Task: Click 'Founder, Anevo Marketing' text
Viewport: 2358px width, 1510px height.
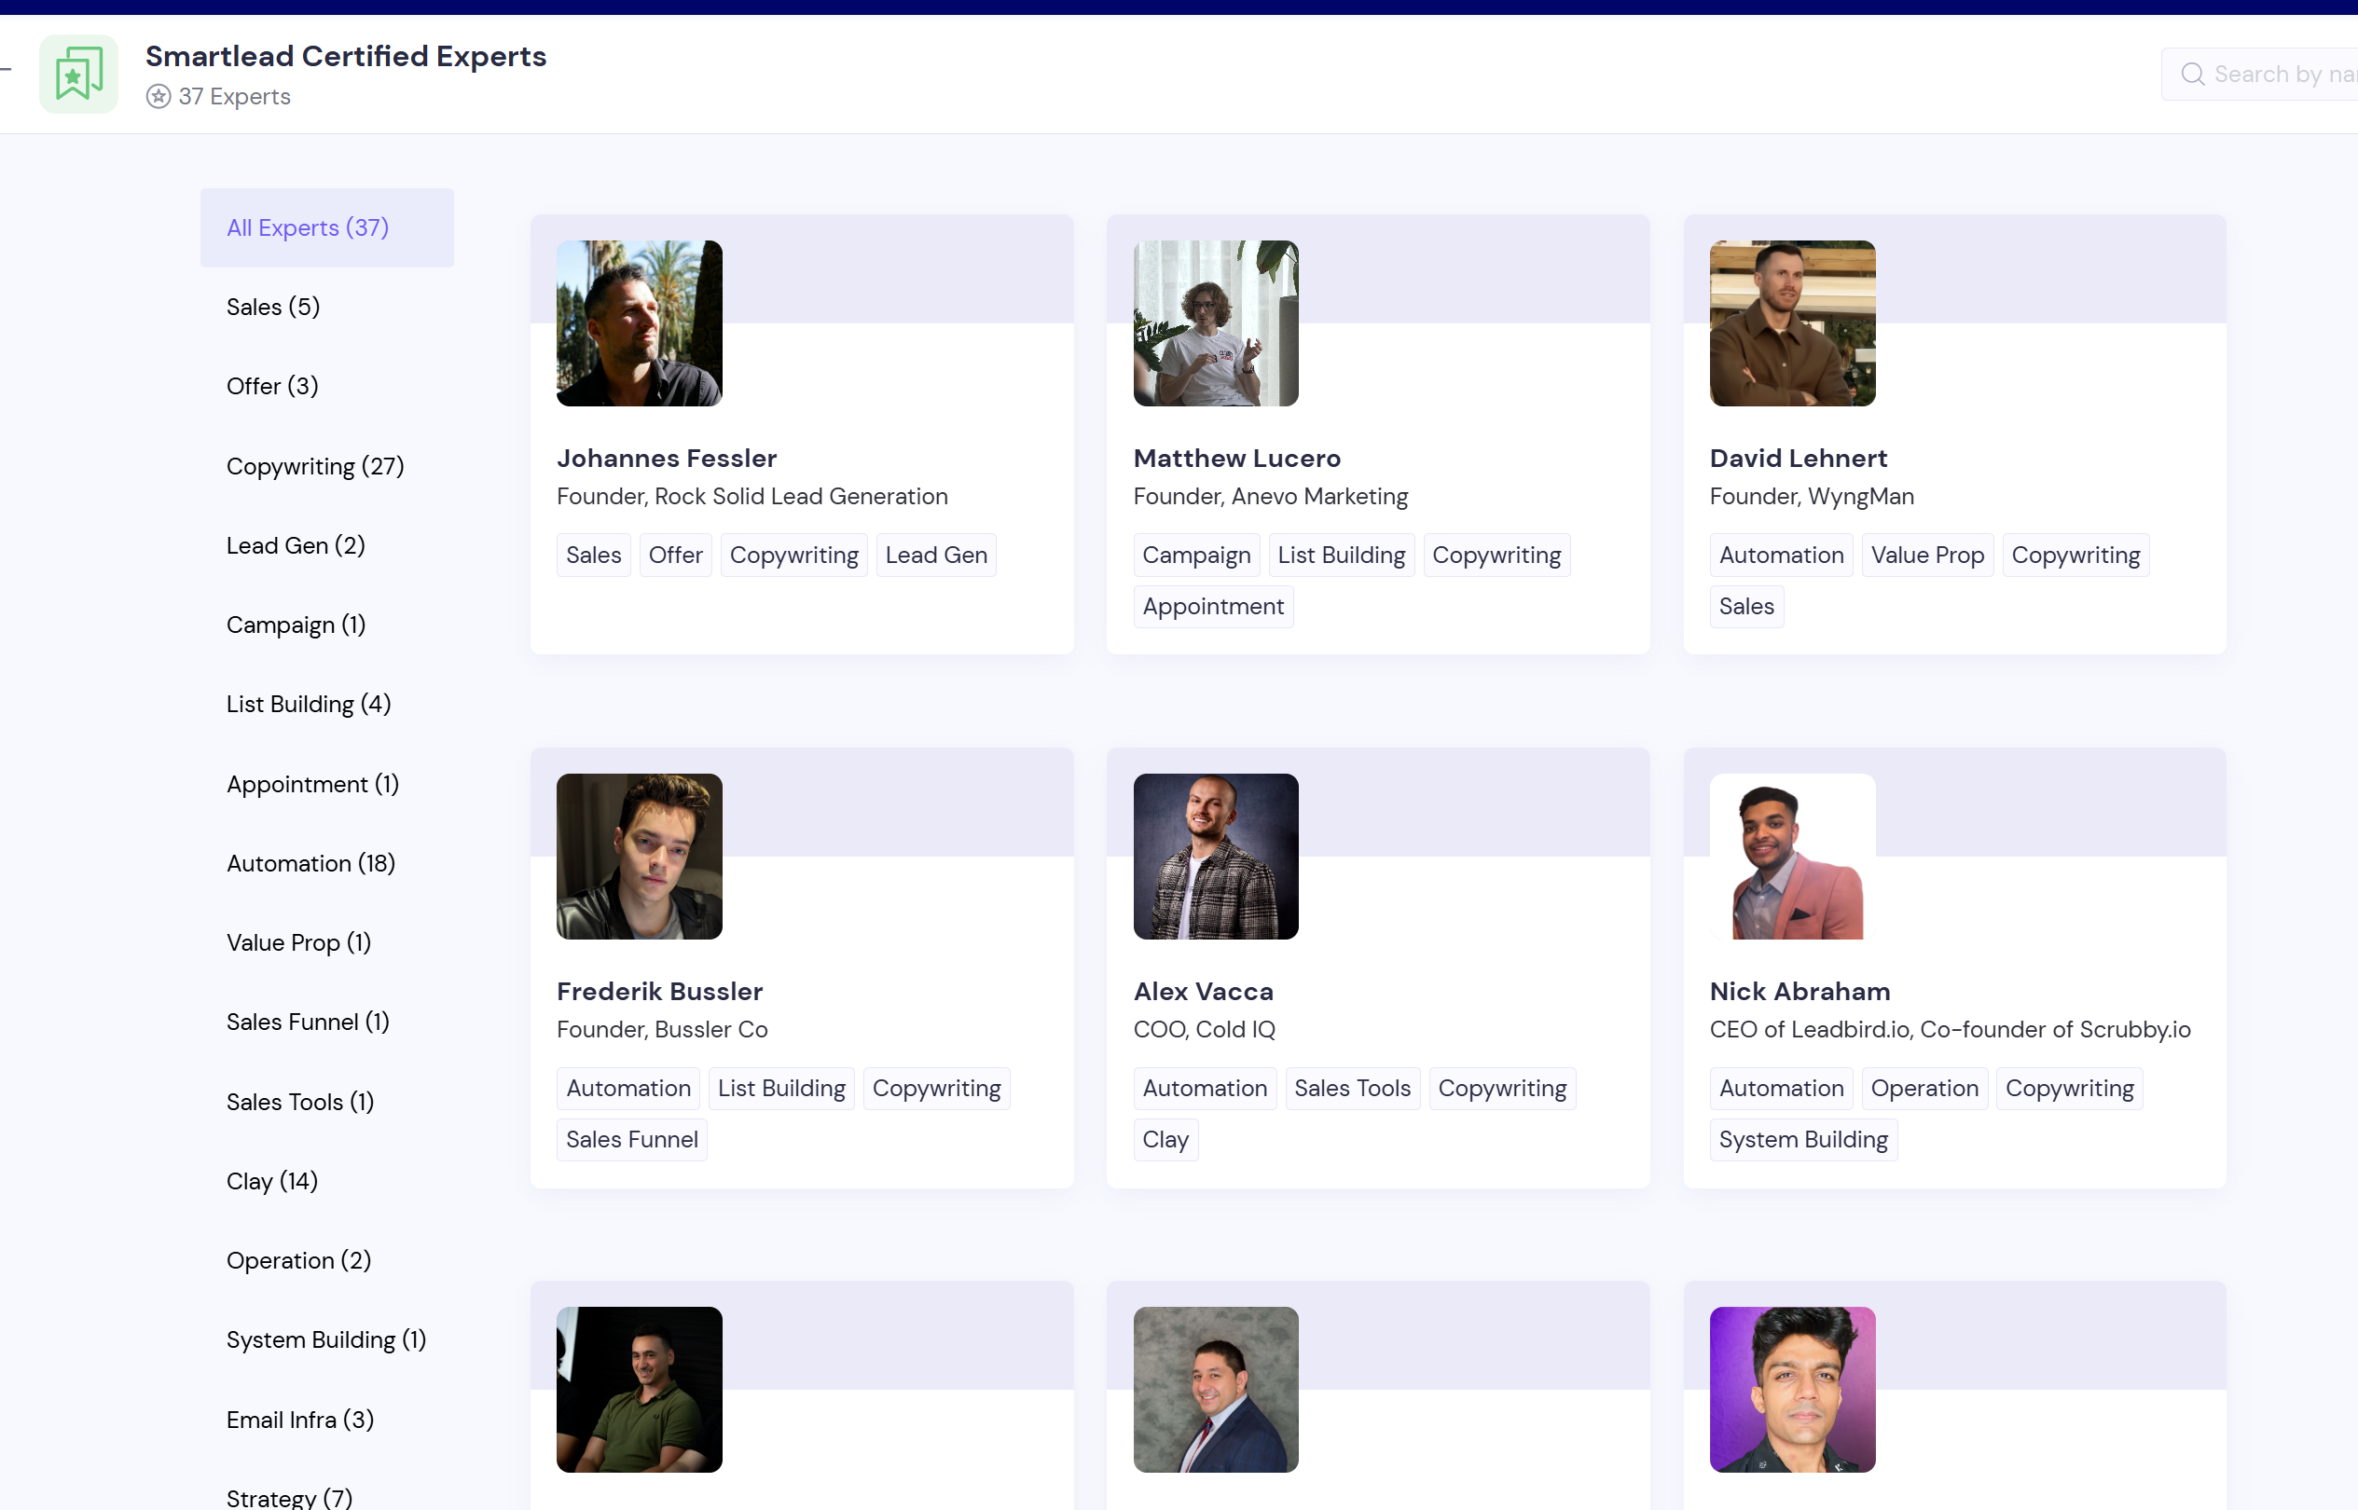Action: tap(1270, 496)
